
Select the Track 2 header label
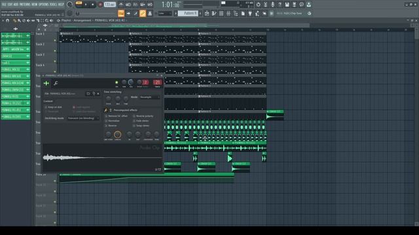pyautogui.click(x=41, y=44)
